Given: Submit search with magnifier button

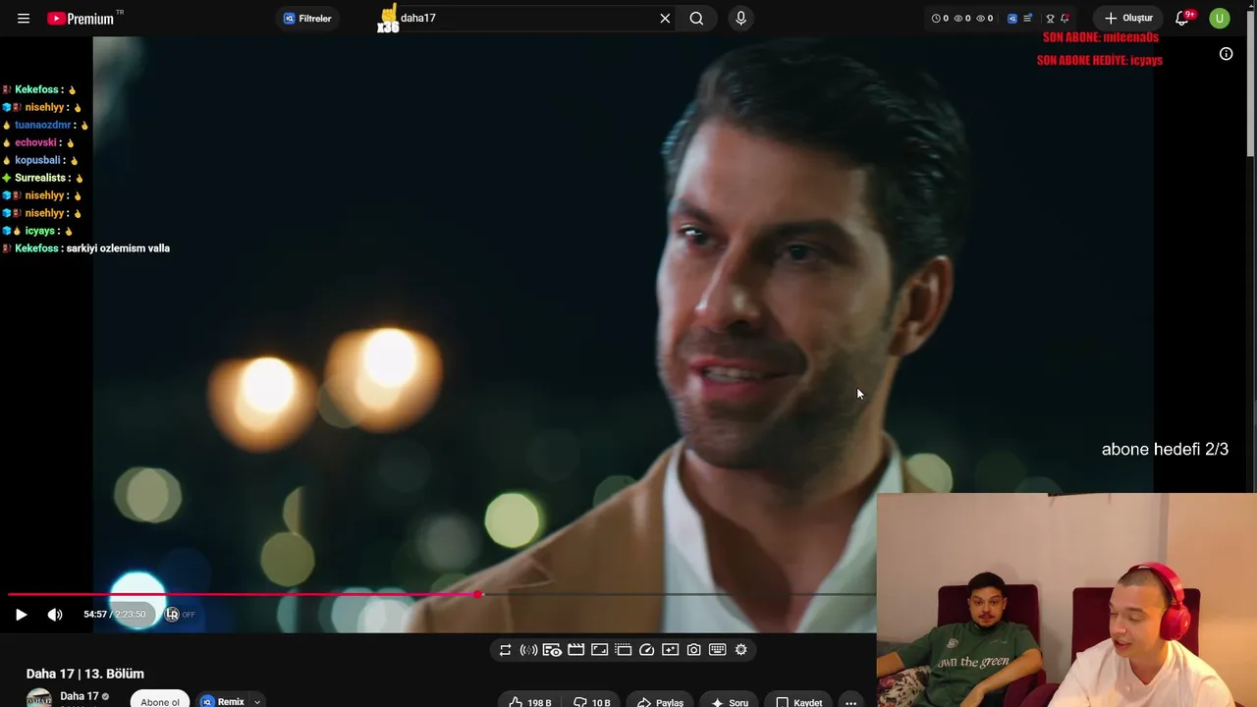Looking at the screenshot, I should pyautogui.click(x=696, y=19).
